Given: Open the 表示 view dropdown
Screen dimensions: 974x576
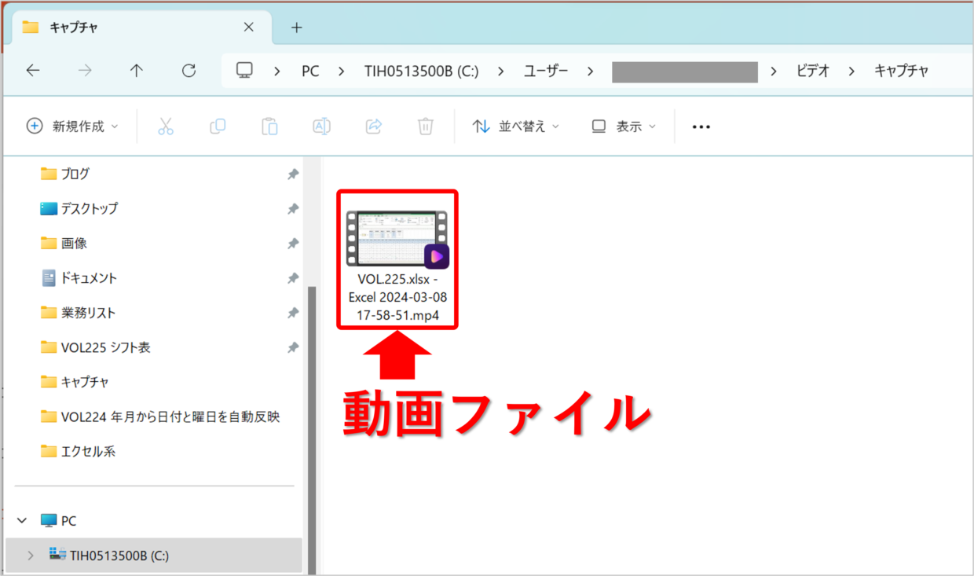Looking at the screenshot, I should coord(624,127).
